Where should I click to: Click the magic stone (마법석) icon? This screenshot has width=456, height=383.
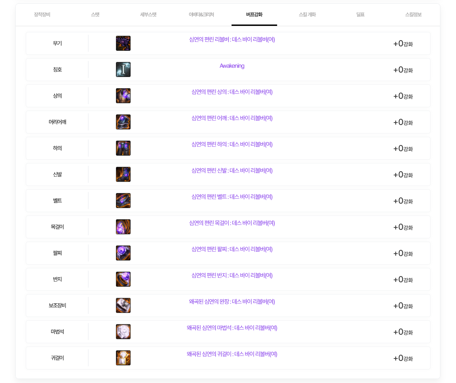point(123,332)
